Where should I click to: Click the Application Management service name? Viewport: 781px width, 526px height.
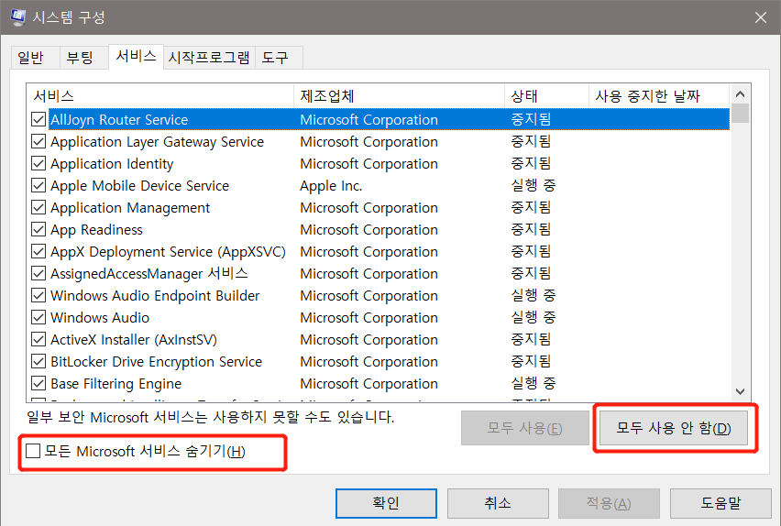(130, 208)
